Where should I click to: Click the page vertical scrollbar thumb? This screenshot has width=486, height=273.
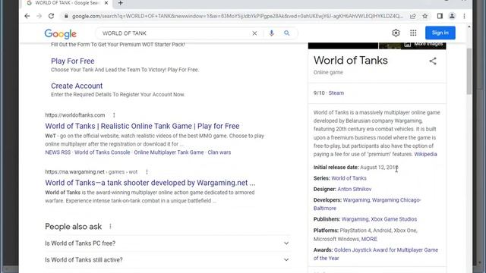tap(469, 71)
